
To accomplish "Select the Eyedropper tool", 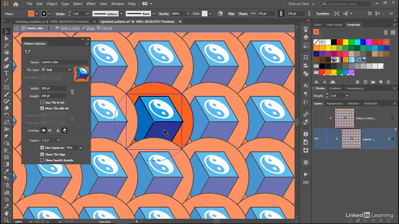I will [6, 171].
